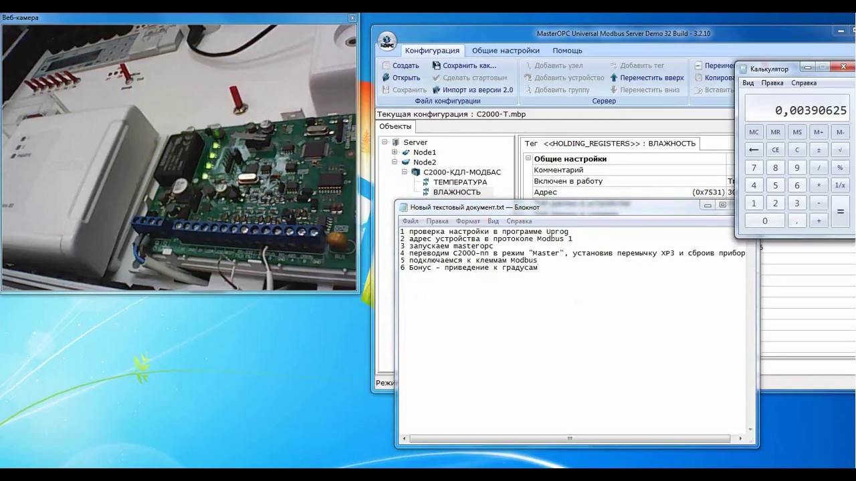
Task: Click the Notepad horizontal scrollbar
Action: point(574,439)
